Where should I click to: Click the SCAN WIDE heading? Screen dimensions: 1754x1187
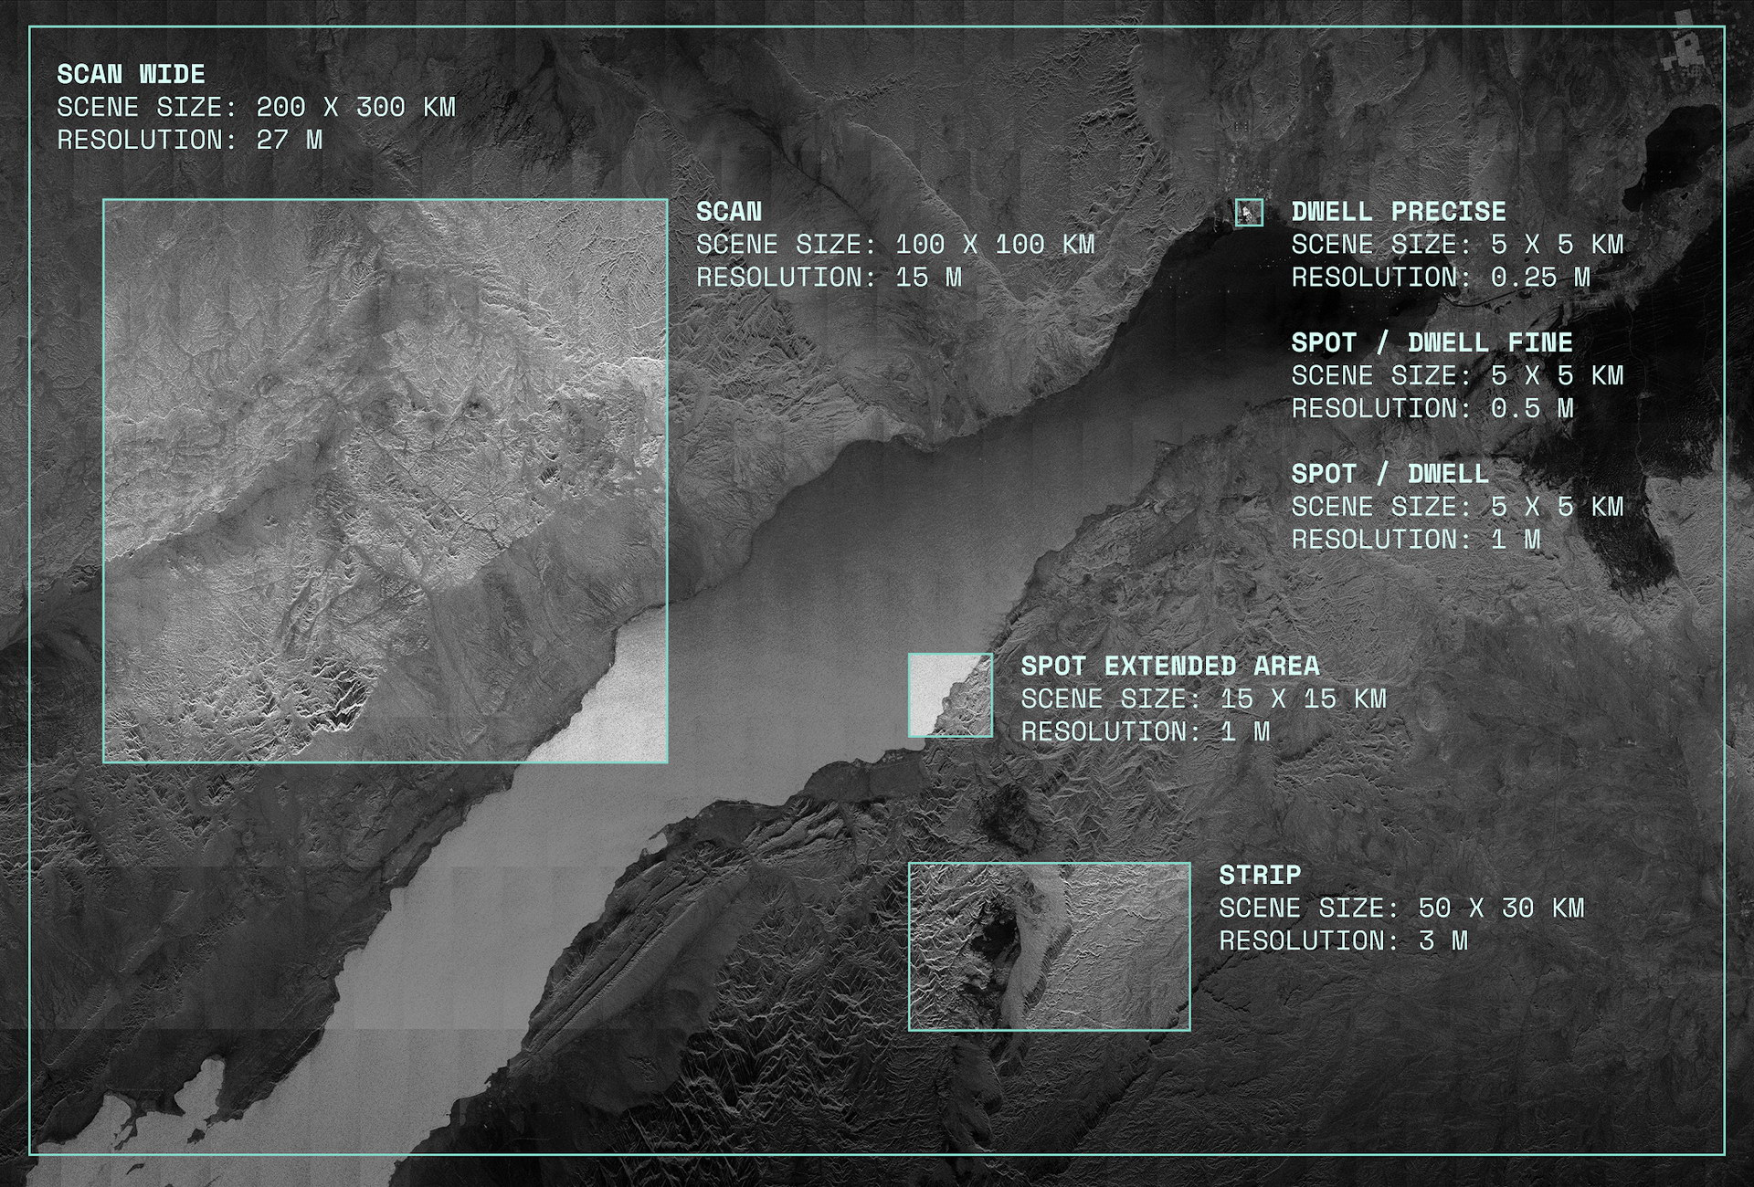coord(131,74)
